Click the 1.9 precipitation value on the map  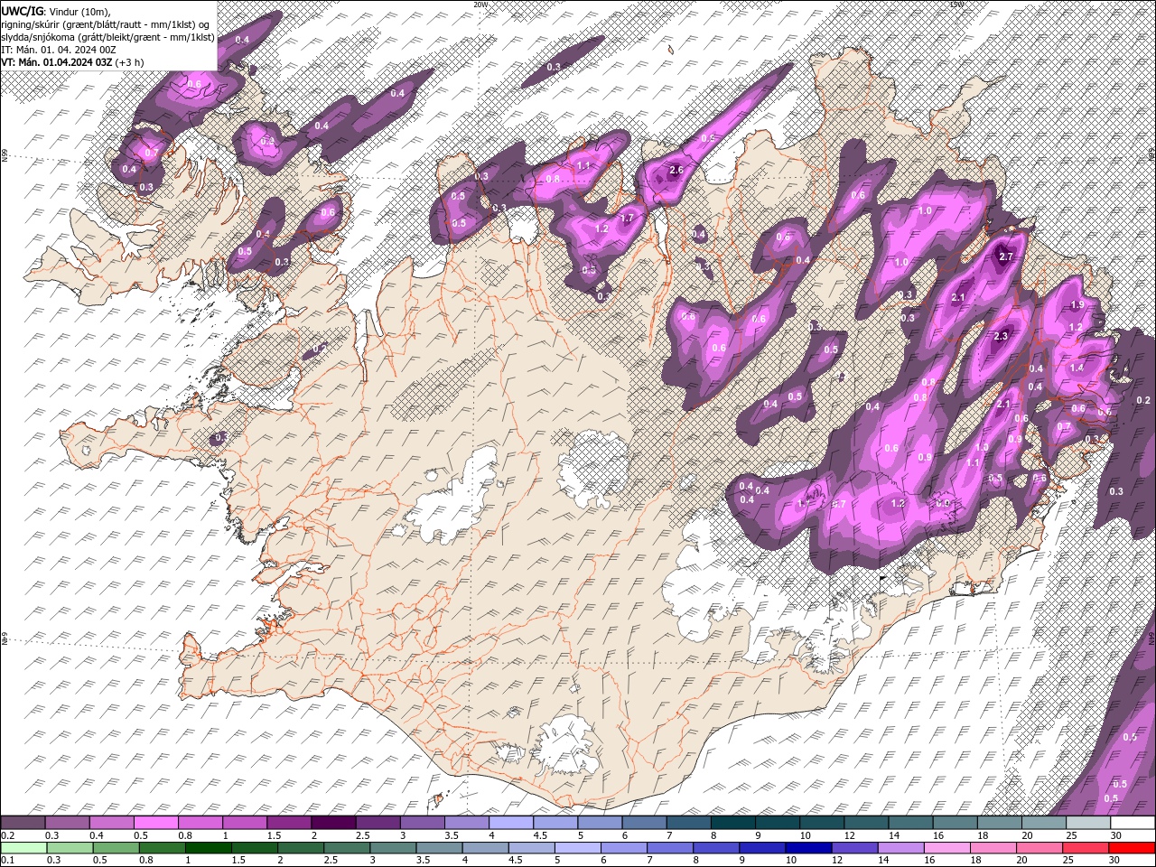[x=1076, y=305]
